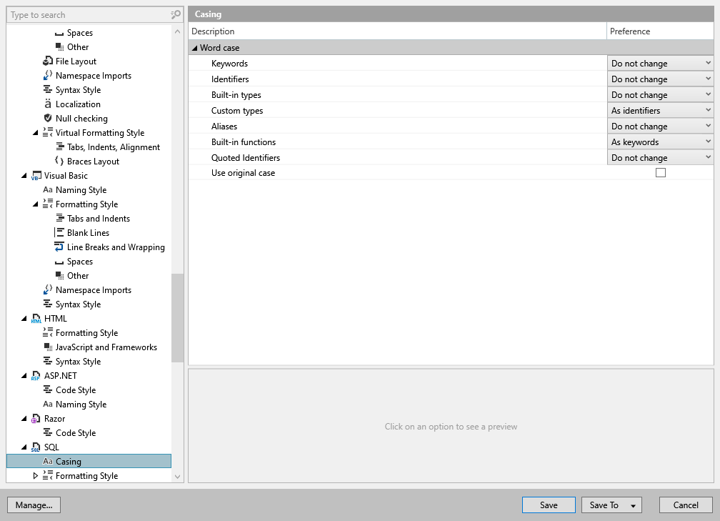Open the Save To dropdown arrow
Screen dimensions: 720x521
pos(633,505)
